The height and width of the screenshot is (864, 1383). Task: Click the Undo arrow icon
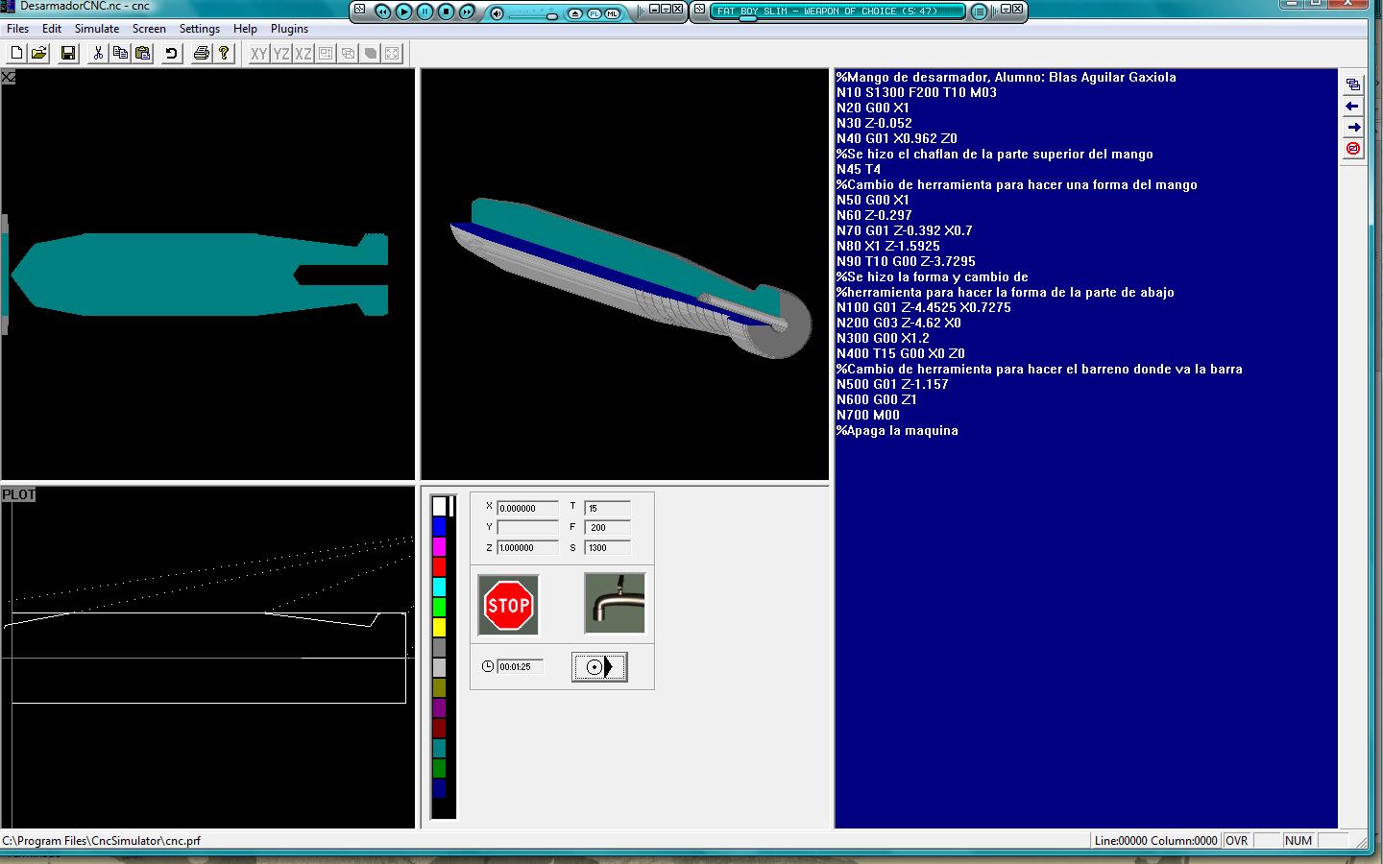tap(171, 54)
